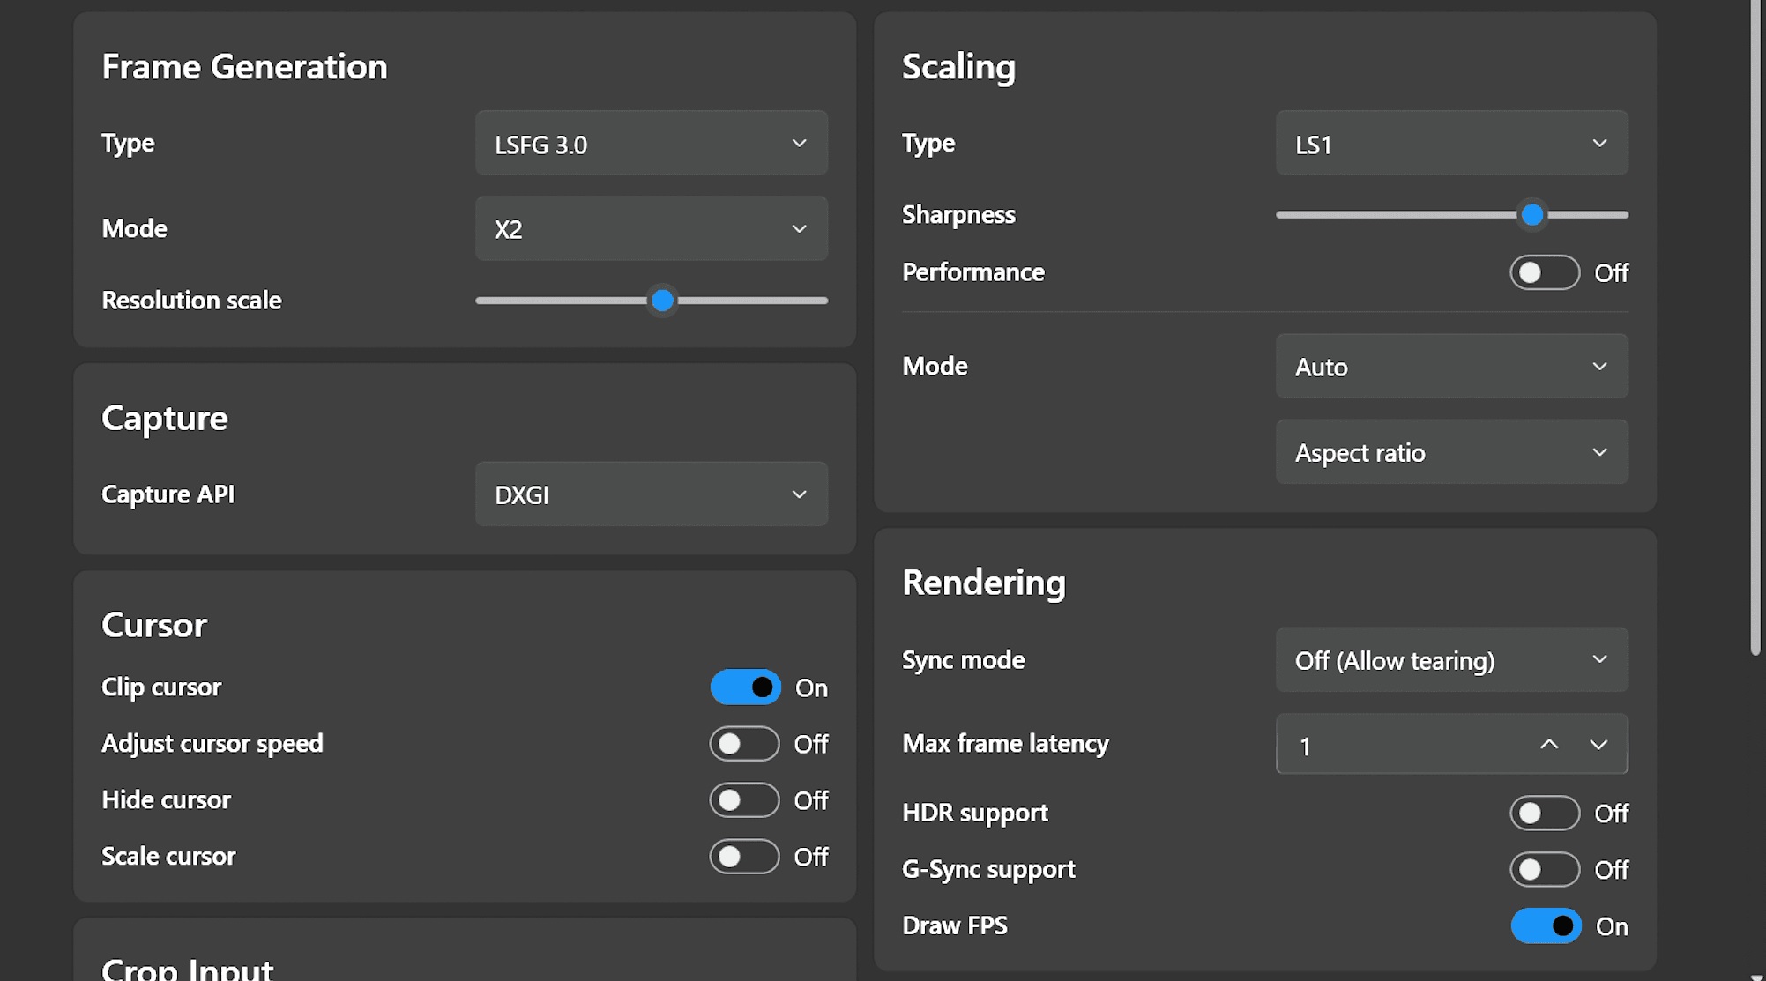The image size is (1766, 981).
Task: Open Frame Generation Type dropdown LSFG 3.0
Action: [651, 144]
